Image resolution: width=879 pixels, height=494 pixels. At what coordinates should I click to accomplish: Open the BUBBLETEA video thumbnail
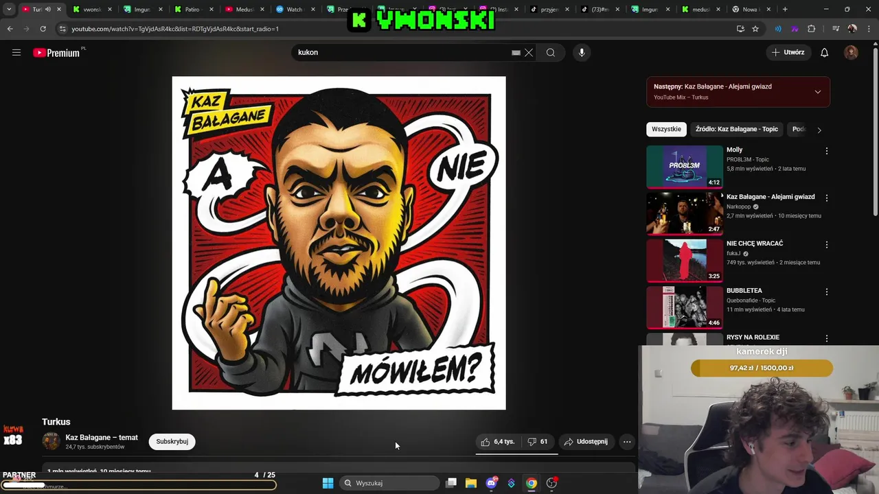point(685,307)
